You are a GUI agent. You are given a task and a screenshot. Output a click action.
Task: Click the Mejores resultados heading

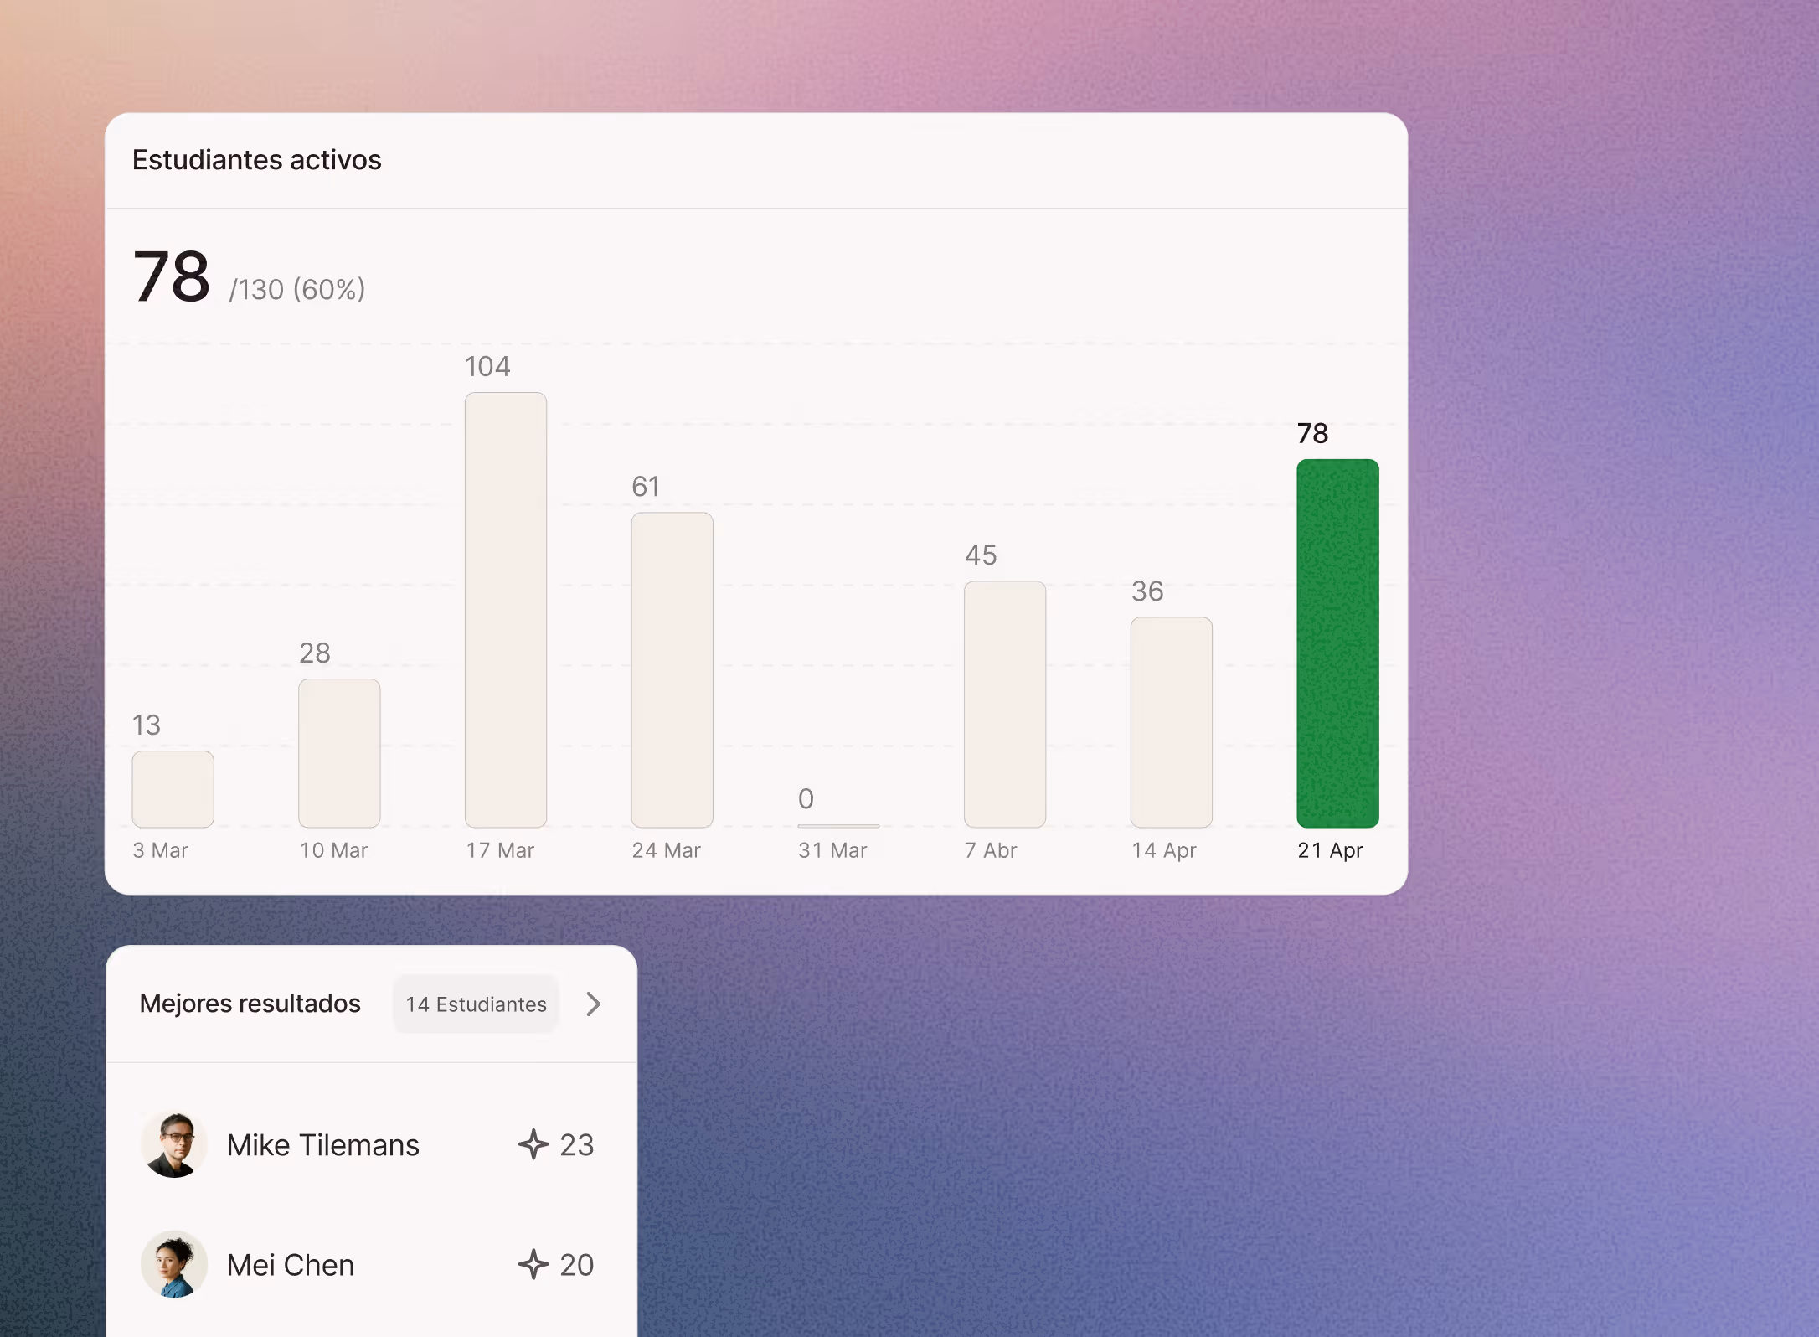pos(250,1004)
